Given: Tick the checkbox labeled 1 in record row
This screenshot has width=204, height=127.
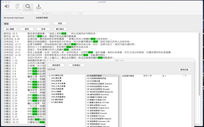Looking at the screenshot, I should point(184,76).
